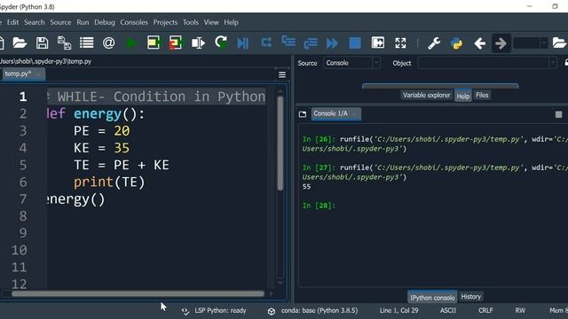Viewport: 568px width, 319px height.
Task: Run cell and advance icon
Action: coord(176,43)
